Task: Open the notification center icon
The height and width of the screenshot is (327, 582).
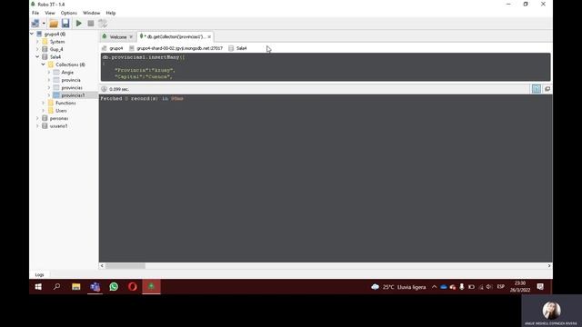Action: click(x=540, y=287)
